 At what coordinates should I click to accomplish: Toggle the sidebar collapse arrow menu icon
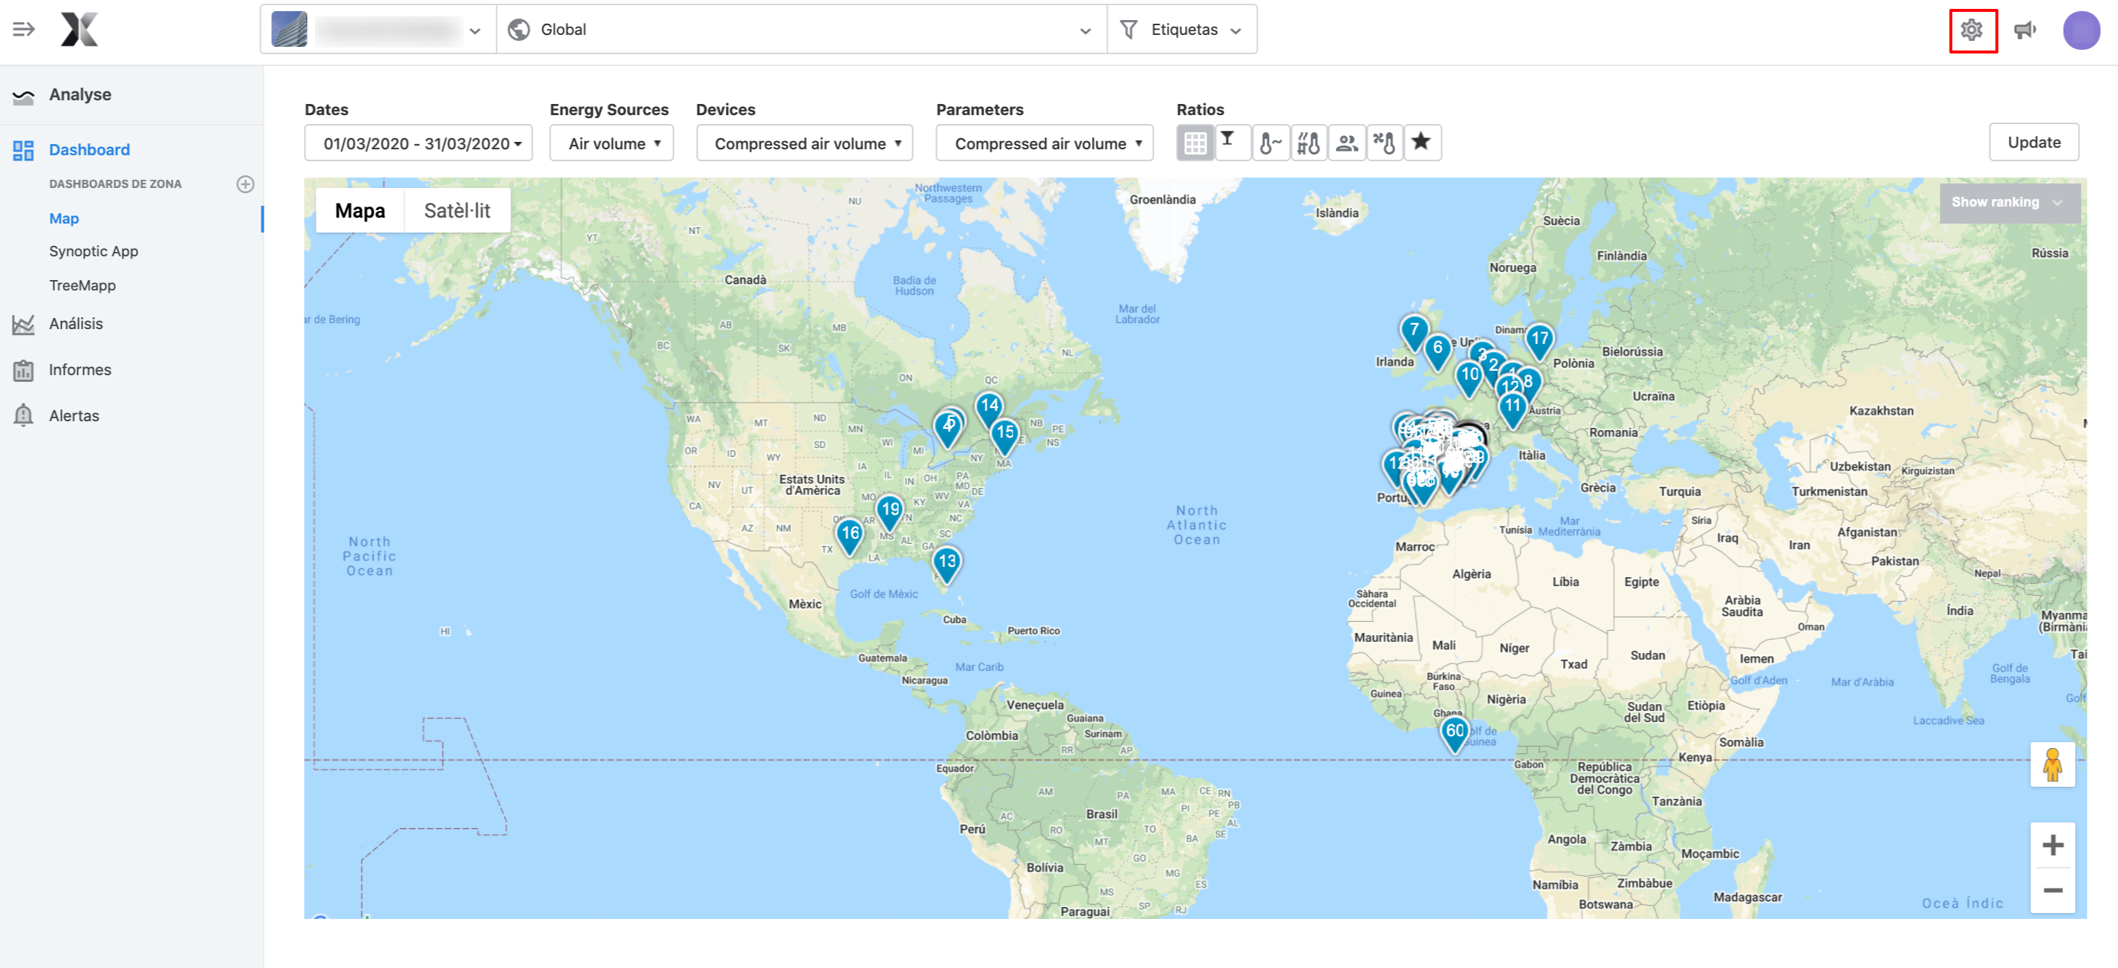tap(24, 30)
